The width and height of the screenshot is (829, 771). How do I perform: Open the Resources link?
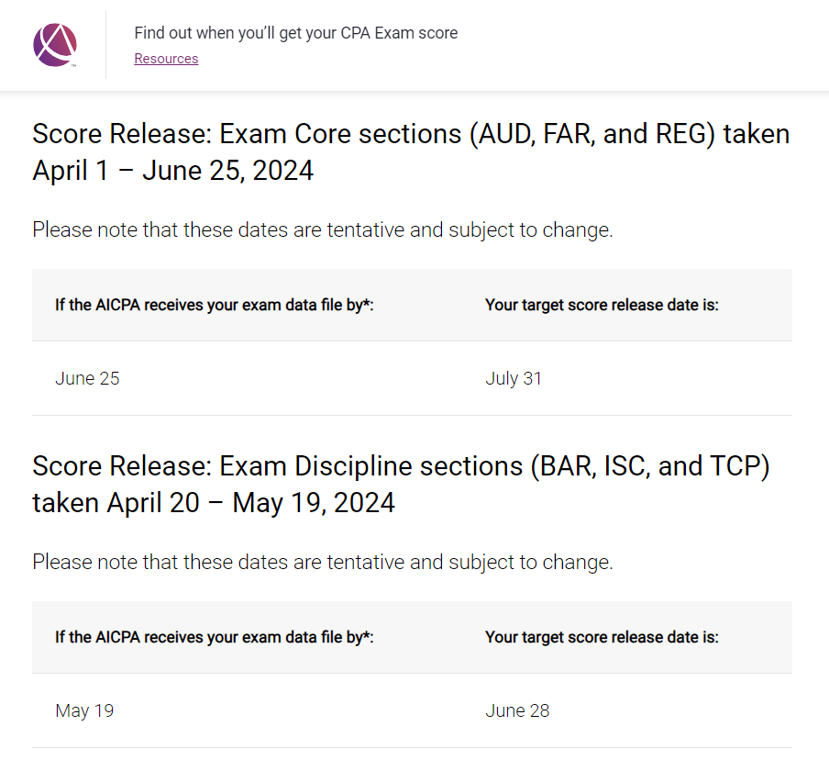point(166,59)
